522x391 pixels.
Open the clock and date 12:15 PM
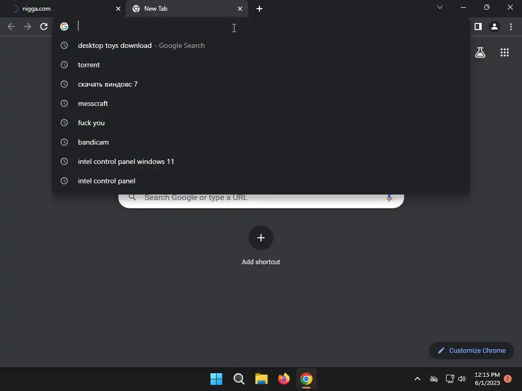tap(487, 379)
